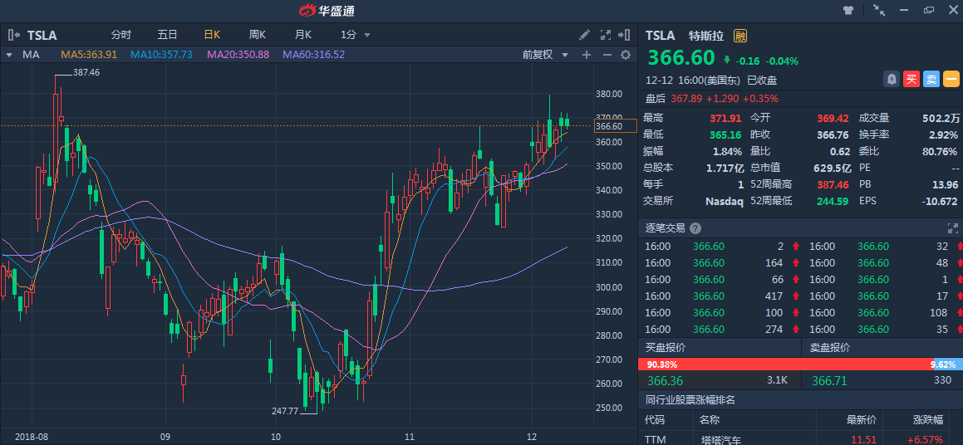963x445 pixels.
Task: Set a price alert bell
Action: coord(892,80)
